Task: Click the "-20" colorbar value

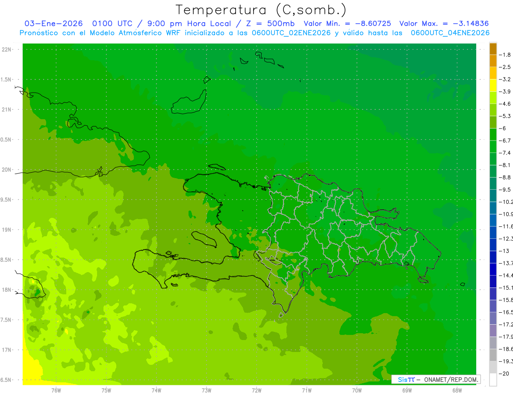Action: 505,374
